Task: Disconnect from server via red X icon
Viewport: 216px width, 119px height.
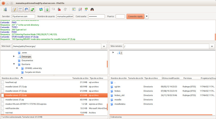Action: [x=59, y=9]
